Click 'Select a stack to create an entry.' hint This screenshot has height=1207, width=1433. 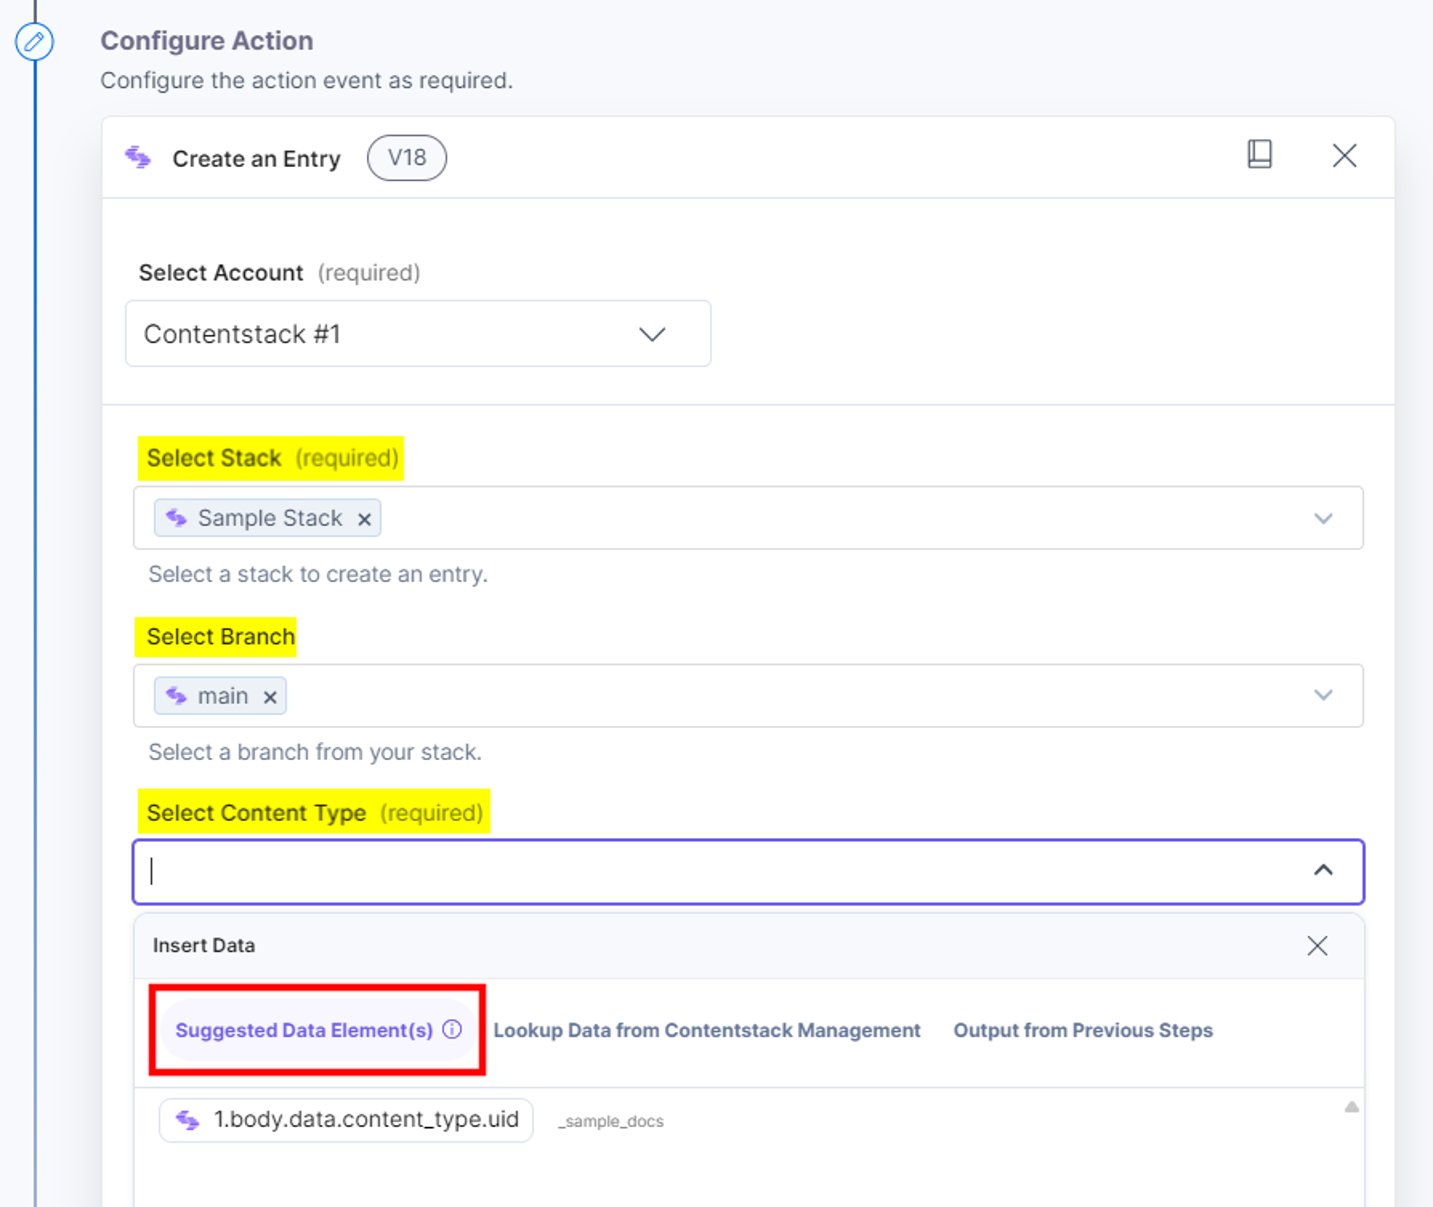click(x=318, y=574)
